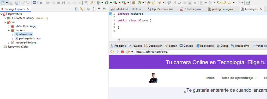Open the Back navigation history dropdown
Image resolution: width=267 pixels, height=99 pixels.
point(234,3)
